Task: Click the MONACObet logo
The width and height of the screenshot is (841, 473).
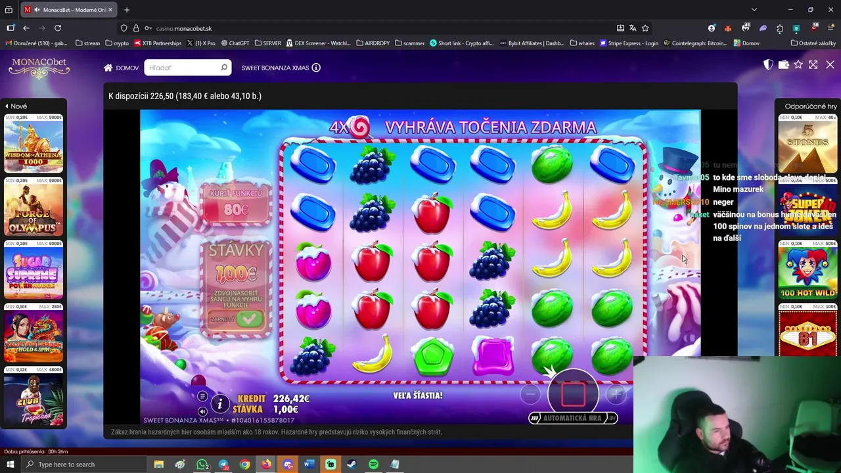Action: pos(39,68)
